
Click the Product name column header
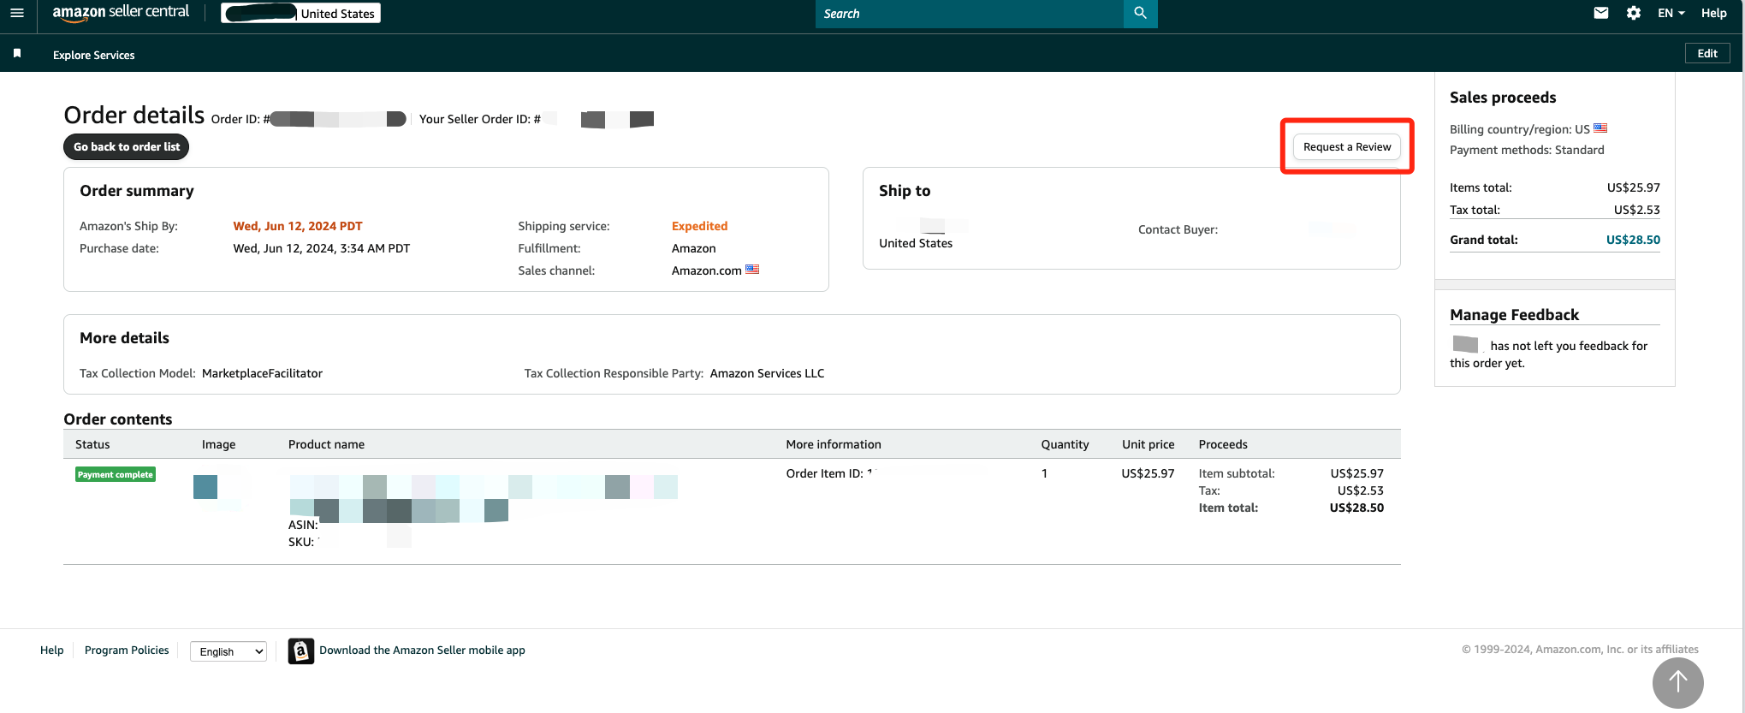point(326,444)
